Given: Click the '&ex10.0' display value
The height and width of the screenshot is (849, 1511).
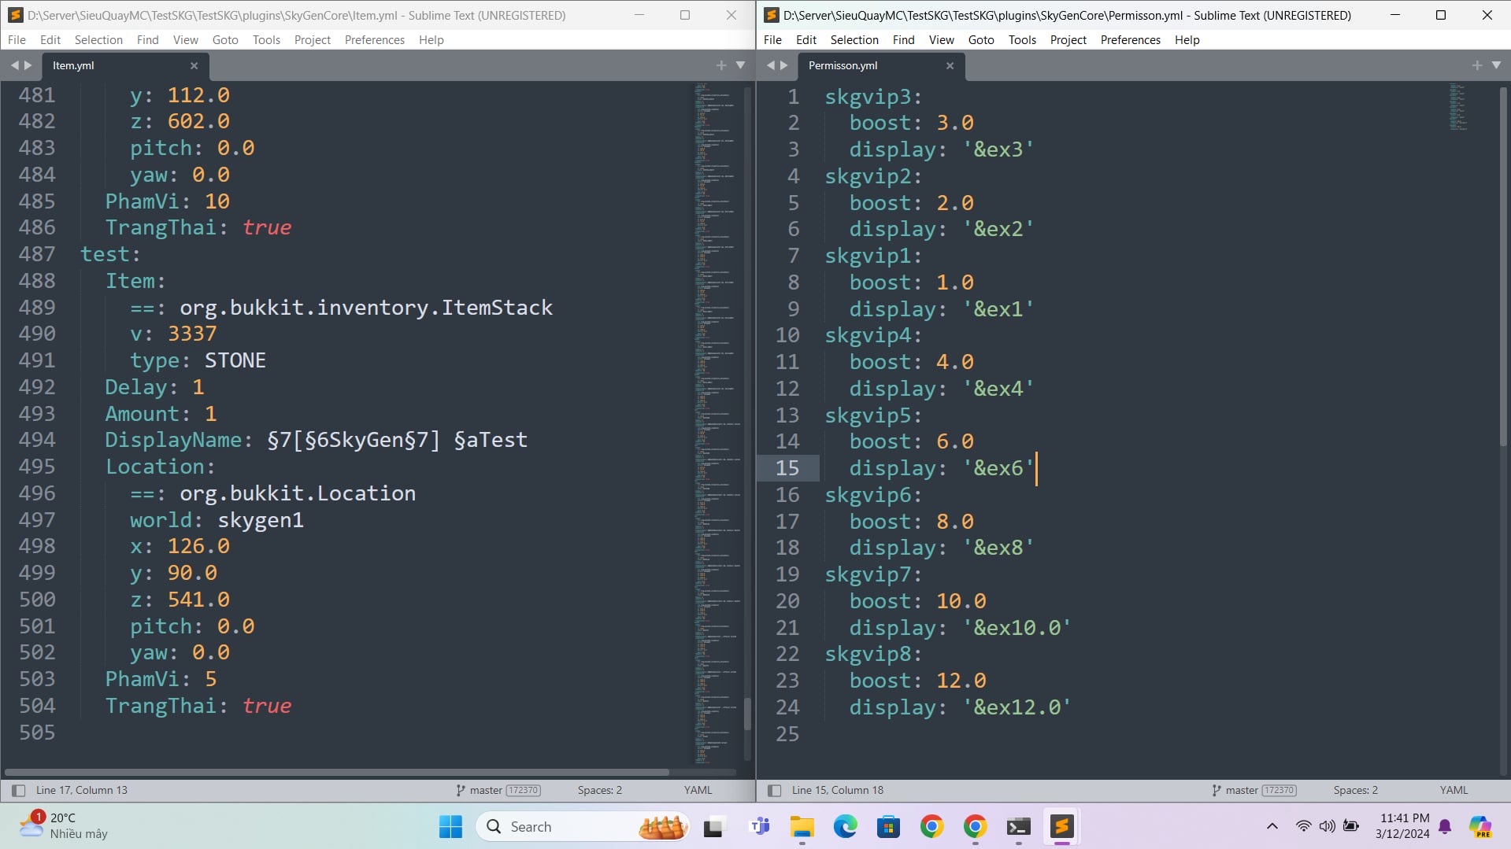Looking at the screenshot, I should pos(1017,628).
